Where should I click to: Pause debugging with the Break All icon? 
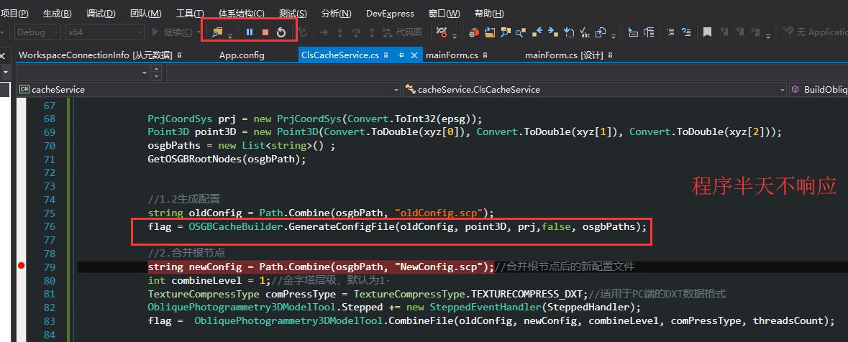tap(250, 32)
